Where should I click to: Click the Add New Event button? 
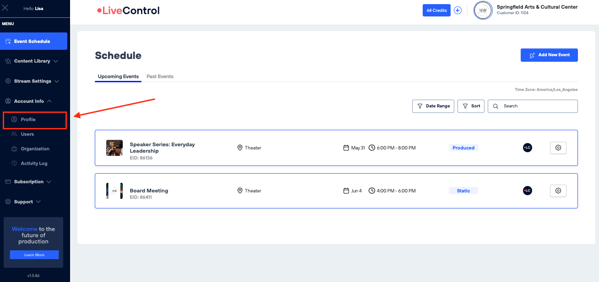tap(549, 55)
